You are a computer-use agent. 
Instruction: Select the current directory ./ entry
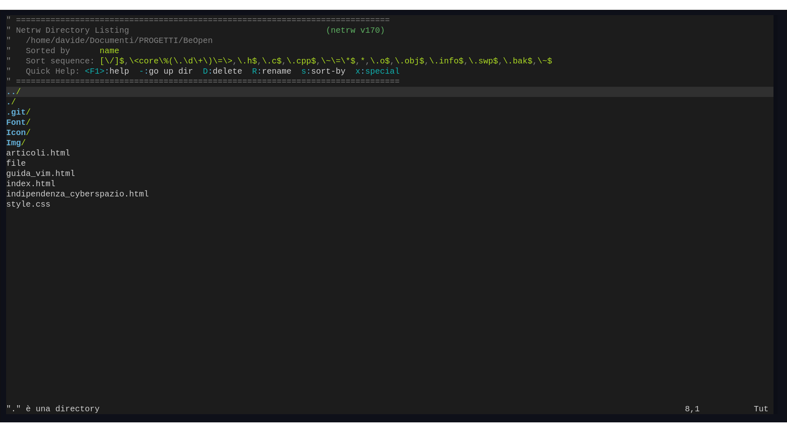(11, 102)
